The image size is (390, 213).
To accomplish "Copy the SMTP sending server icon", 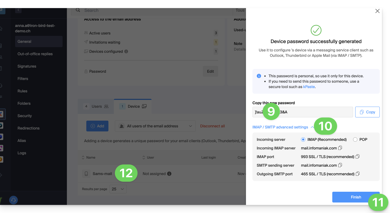I will pos(340,165).
